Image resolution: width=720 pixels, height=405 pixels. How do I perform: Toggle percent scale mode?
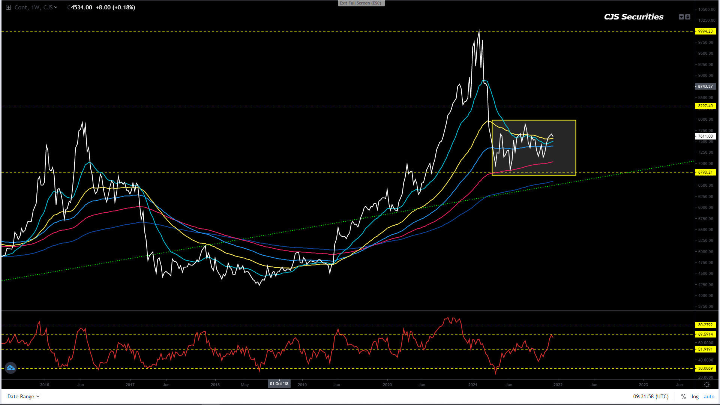(684, 396)
